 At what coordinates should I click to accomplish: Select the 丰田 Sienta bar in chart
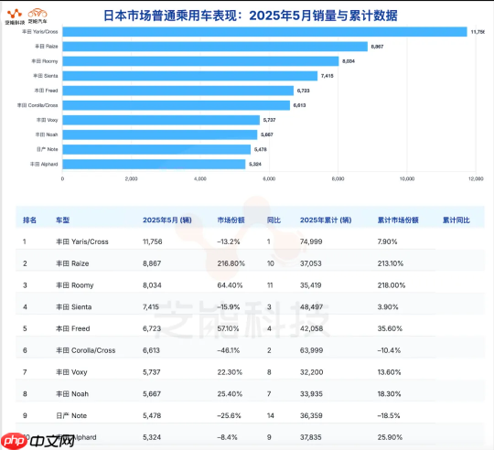[x=190, y=76]
